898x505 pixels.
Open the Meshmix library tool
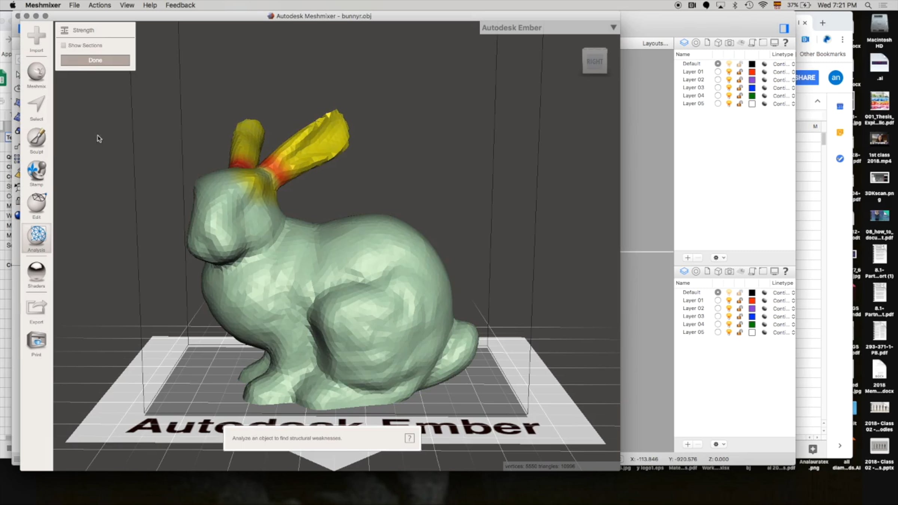tap(36, 75)
